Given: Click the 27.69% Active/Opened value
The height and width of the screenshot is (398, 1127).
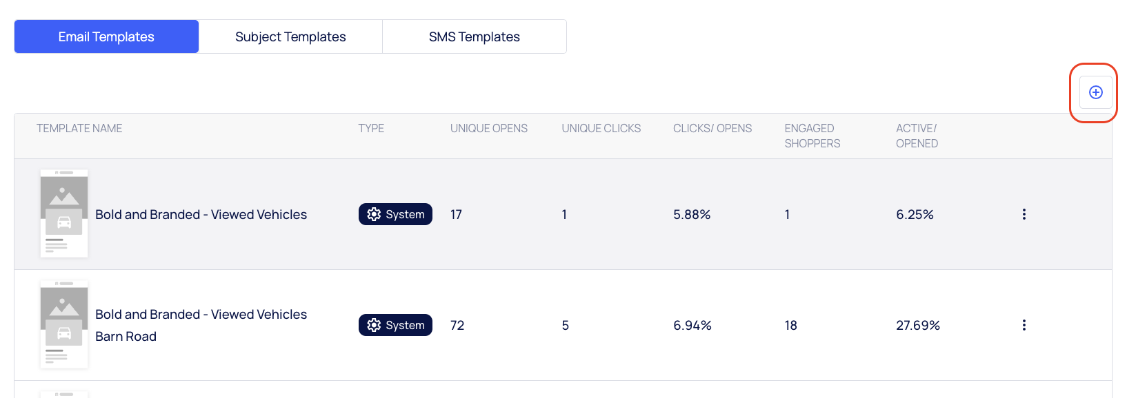Looking at the screenshot, I should pyautogui.click(x=917, y=325).
